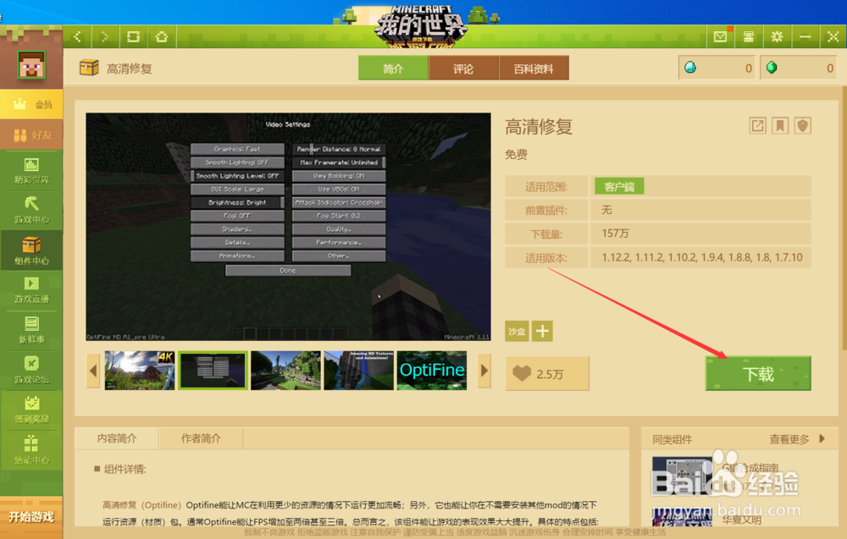847x539 pixels.
Task: Click the bookmark icon beside 高清修复 title
Action: pyautogui.click(x=780, y=126)
